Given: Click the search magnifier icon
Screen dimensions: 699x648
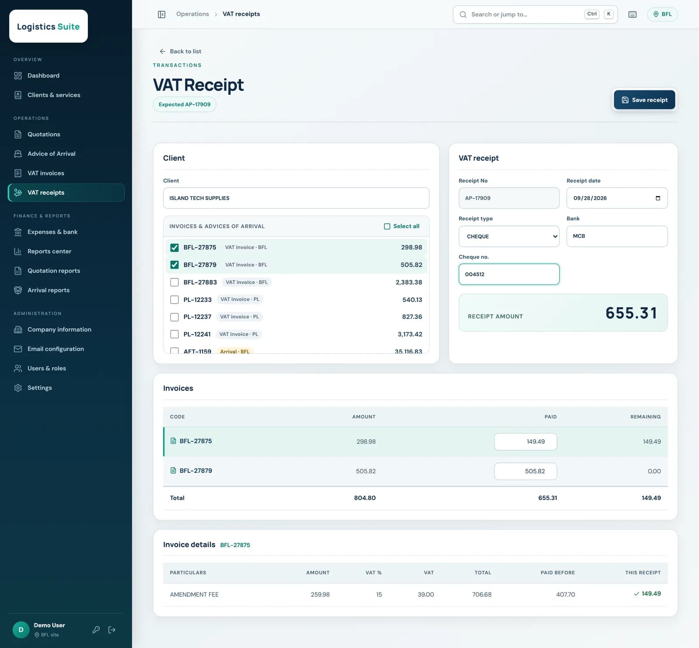Looking at the screenshot, I should 463,14.
